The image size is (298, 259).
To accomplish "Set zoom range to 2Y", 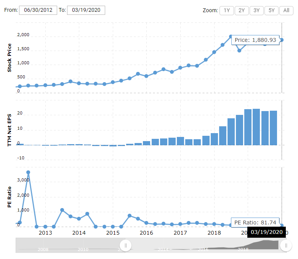I will point(242,10).
